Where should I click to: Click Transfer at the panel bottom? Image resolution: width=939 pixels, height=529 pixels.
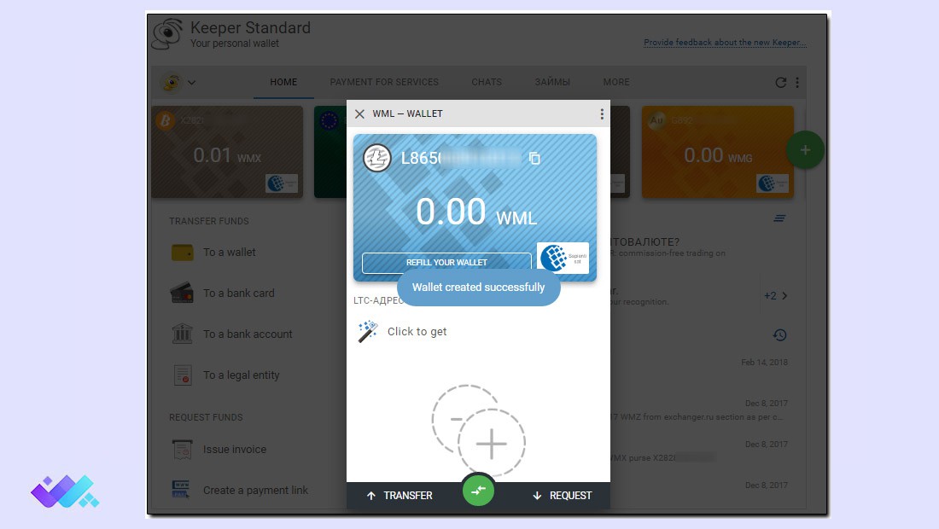(400, 496)
